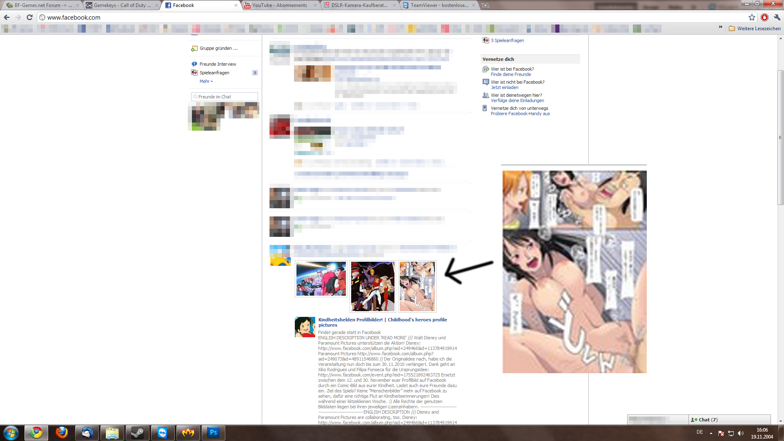Click the icon beside Wer ist bei Facebook?
This screenshot has height=441, width=784.
click(x=486, y=69)
